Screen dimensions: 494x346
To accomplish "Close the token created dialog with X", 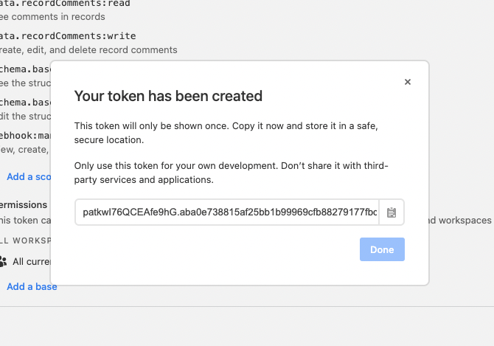I will tap(408, 82).
